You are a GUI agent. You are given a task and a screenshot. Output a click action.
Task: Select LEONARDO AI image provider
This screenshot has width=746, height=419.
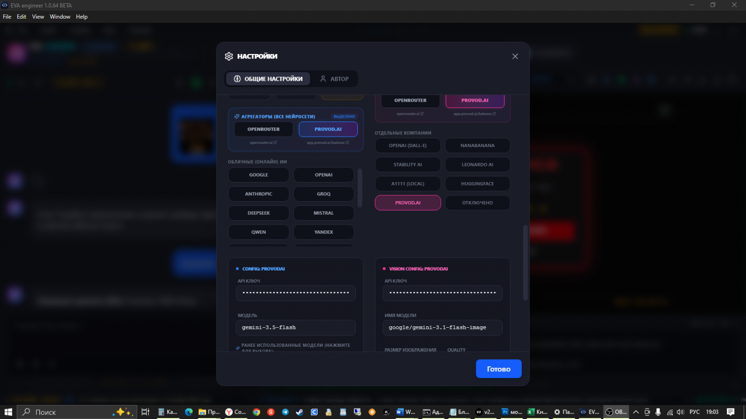click(478, 164)
